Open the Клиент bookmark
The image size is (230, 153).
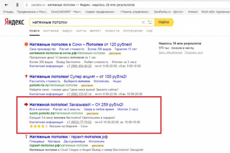pos(193,12)
